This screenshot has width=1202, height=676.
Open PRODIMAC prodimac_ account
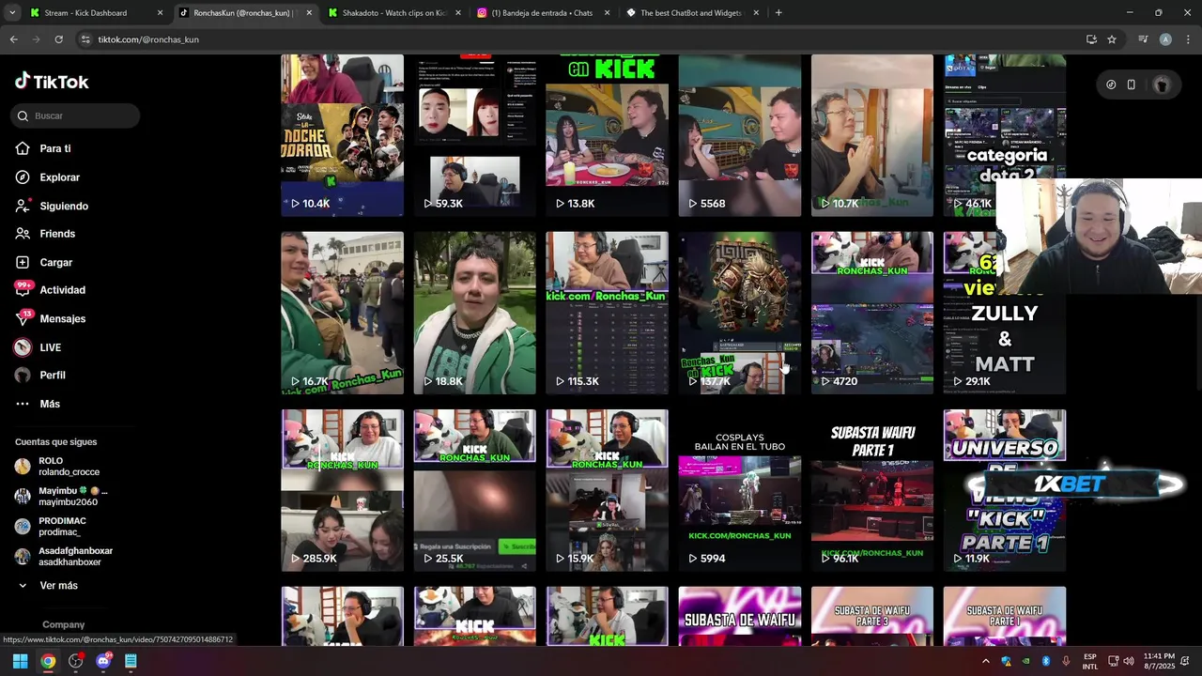click(x=50, y=527)
